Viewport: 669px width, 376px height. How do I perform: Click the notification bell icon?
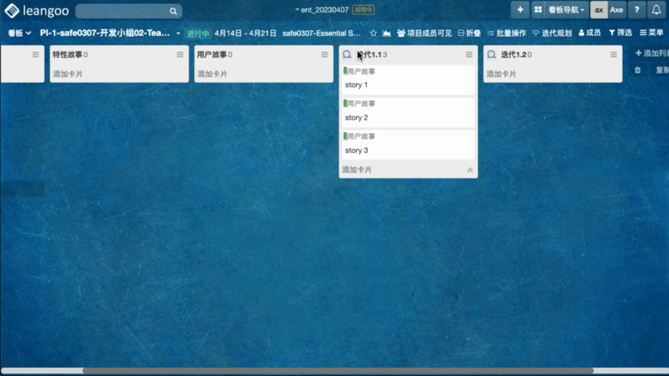656,10
